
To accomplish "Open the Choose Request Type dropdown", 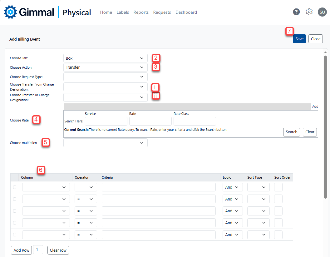I will coord(105,77).
